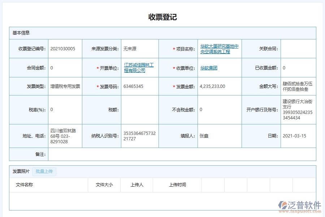Screen dimensions: 325x217
Task: Click the 批量上传 upload button
Action: pos(44,171)
